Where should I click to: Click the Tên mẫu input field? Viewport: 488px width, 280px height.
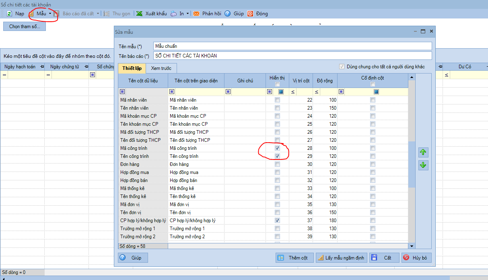click(292, 46)
